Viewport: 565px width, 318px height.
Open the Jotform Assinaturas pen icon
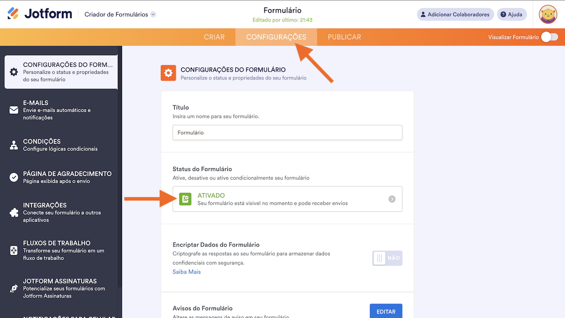pos(14,288)
